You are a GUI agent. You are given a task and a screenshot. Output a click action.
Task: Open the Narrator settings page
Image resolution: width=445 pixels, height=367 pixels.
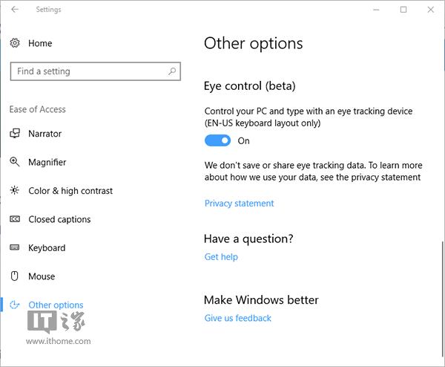point(44,134)
